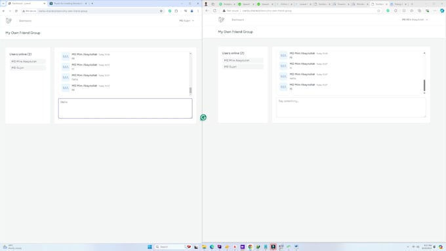The width and height of the screenshot is (446, 251).
Task: Open a new tab in Chrome
Action: point(92,3)
